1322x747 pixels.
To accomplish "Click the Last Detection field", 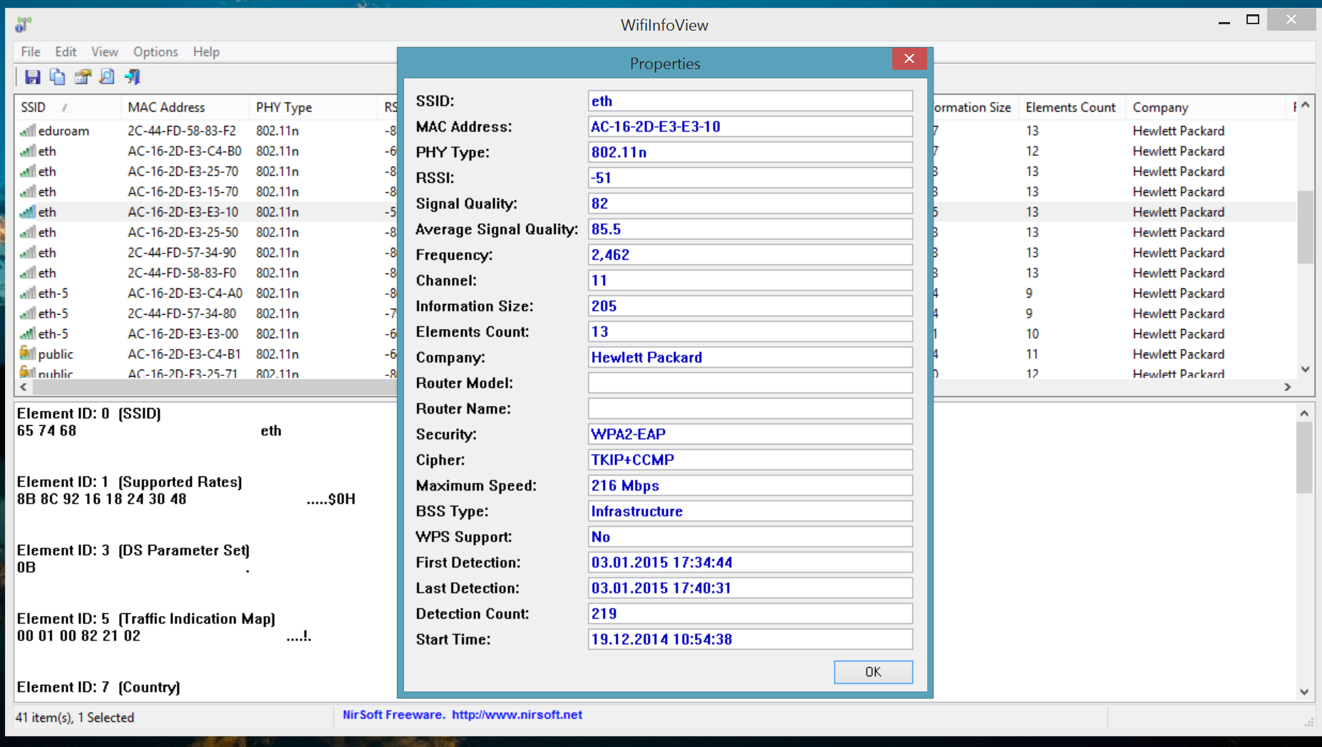I will click(750, 588).
